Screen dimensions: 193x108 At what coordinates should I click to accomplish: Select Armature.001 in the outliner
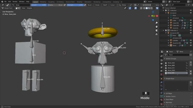tap(175, 33)
